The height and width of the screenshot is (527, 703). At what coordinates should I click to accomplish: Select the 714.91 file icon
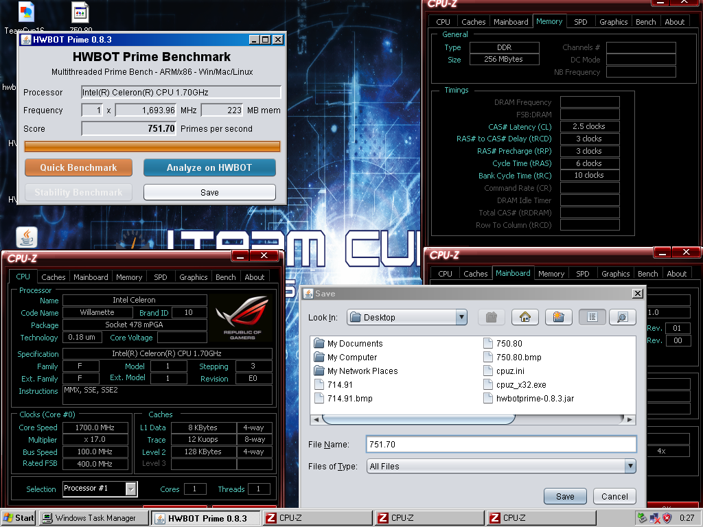(x=319, y=384)
